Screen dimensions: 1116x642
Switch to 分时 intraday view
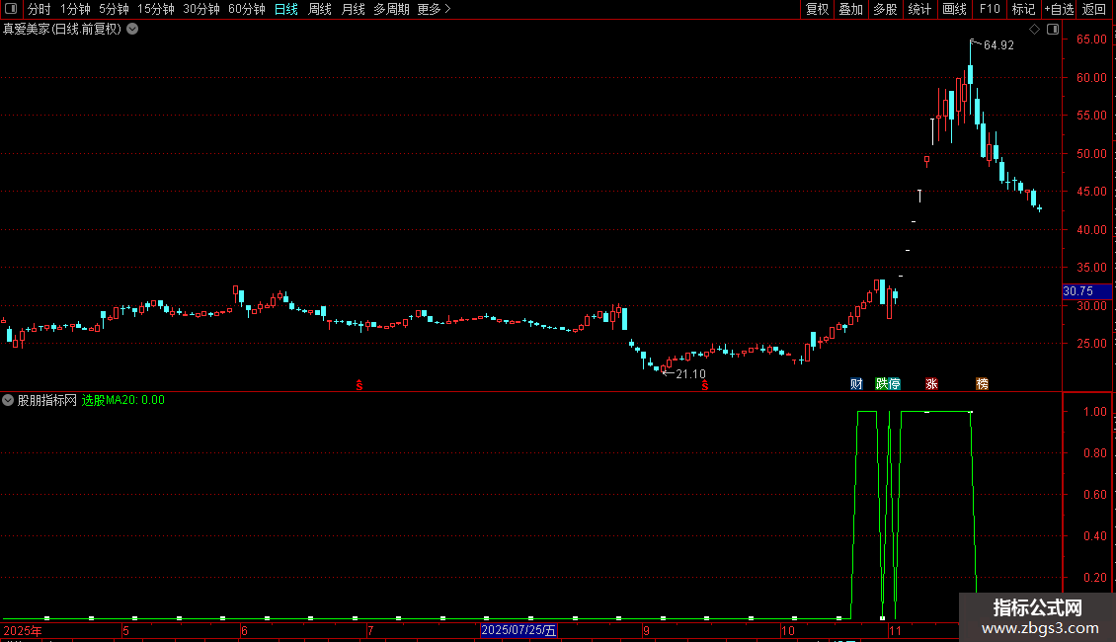[40, 9]
